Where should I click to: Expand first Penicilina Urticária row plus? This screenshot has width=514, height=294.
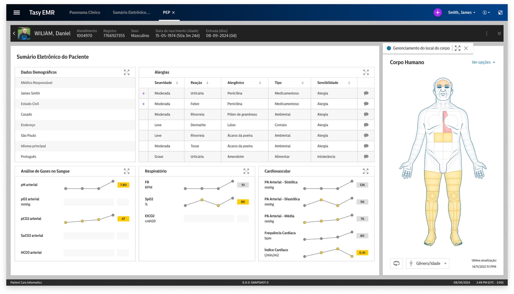(144, 93)
